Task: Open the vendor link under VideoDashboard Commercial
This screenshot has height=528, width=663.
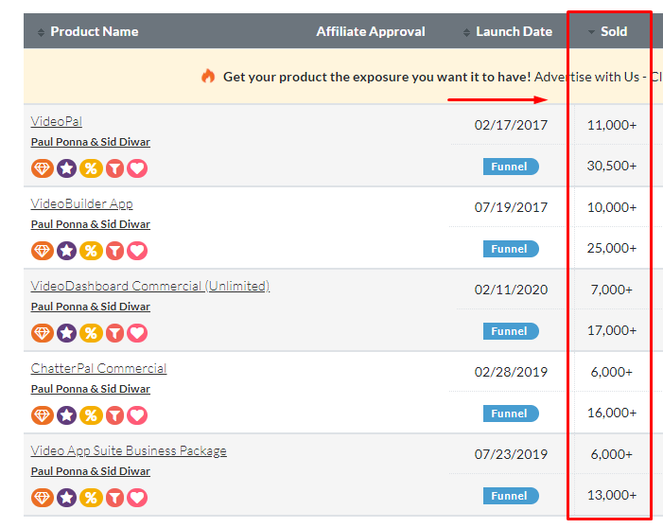Action: [91, 307]
